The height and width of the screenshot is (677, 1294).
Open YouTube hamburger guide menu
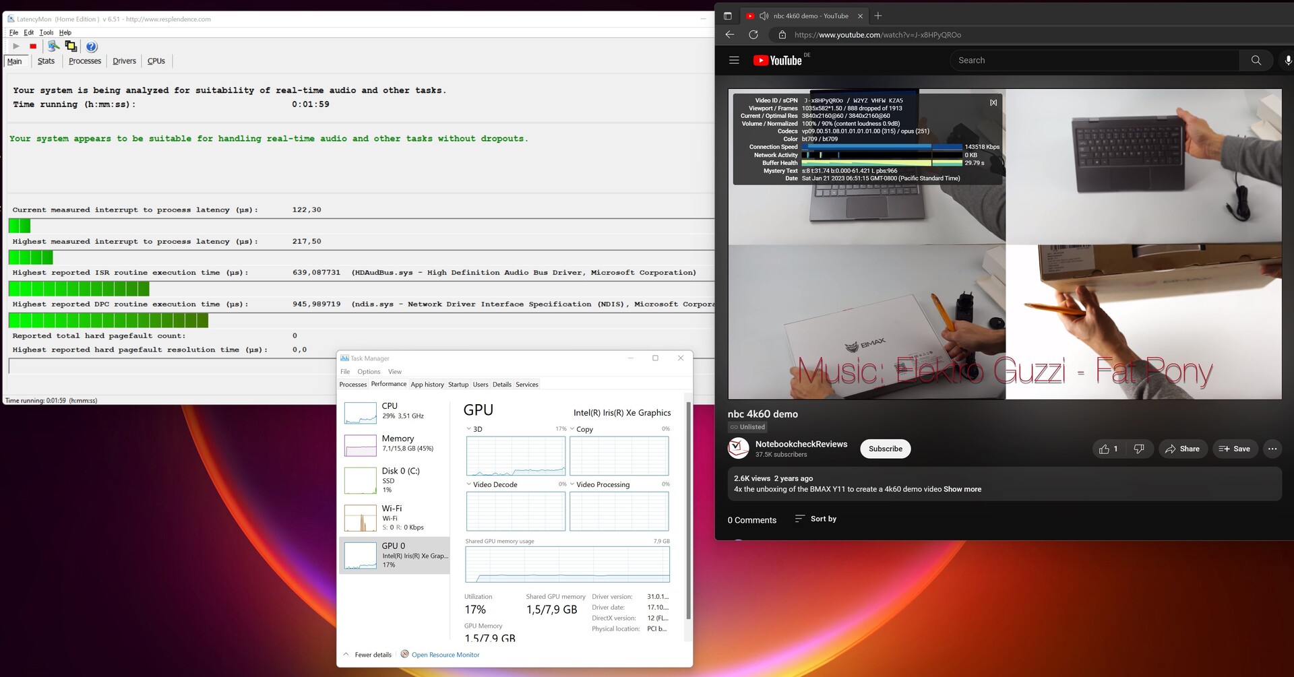pos(734,60)
